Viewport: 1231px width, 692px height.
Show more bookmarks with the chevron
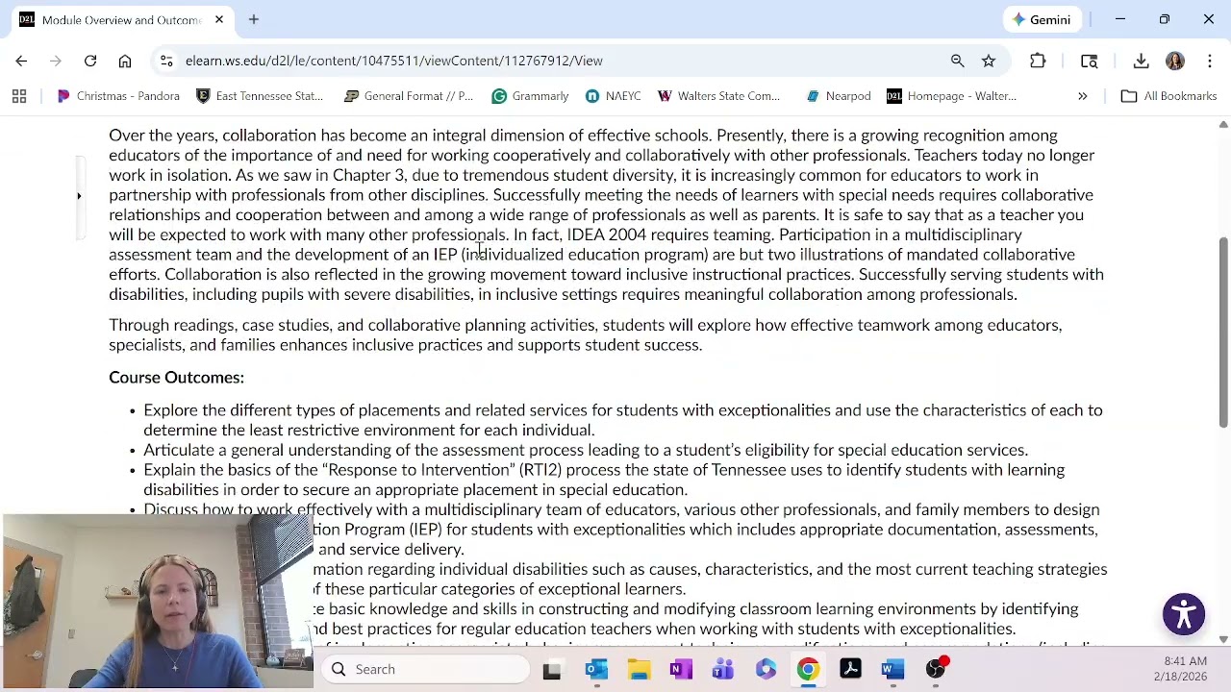[1082, 96]
